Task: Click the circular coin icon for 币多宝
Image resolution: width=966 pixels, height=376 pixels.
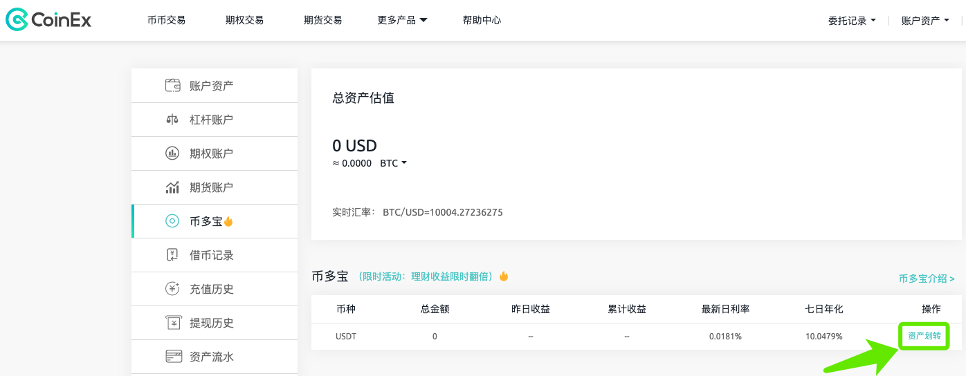Action: tap(172, 221)
